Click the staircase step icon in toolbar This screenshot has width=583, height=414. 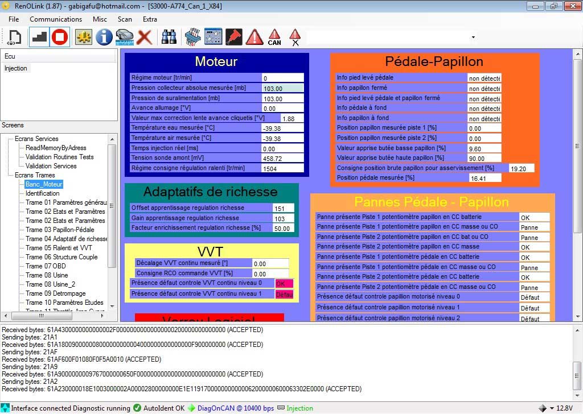(x=39, y=37)
